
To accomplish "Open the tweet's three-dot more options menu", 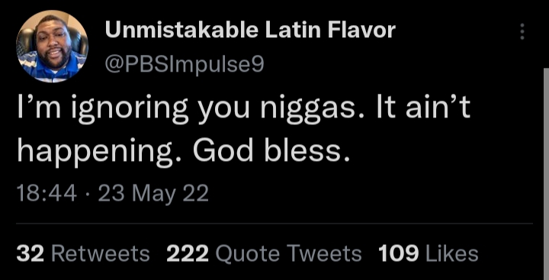I will [x=522, y=31].
